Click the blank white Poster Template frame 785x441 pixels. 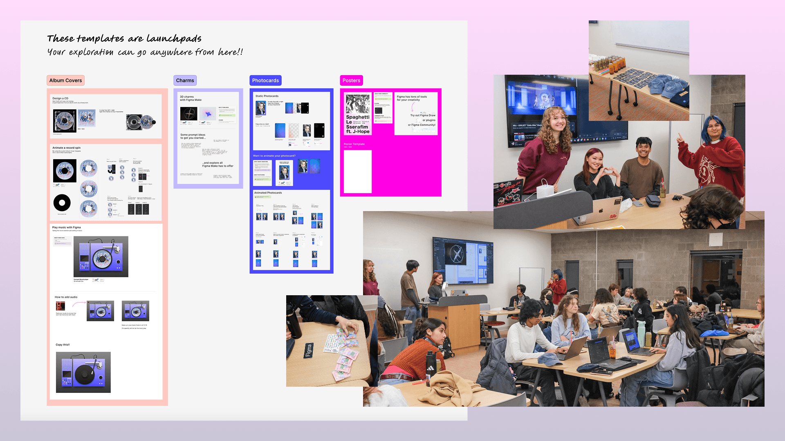pyautogui.click(x=358, y=171)
